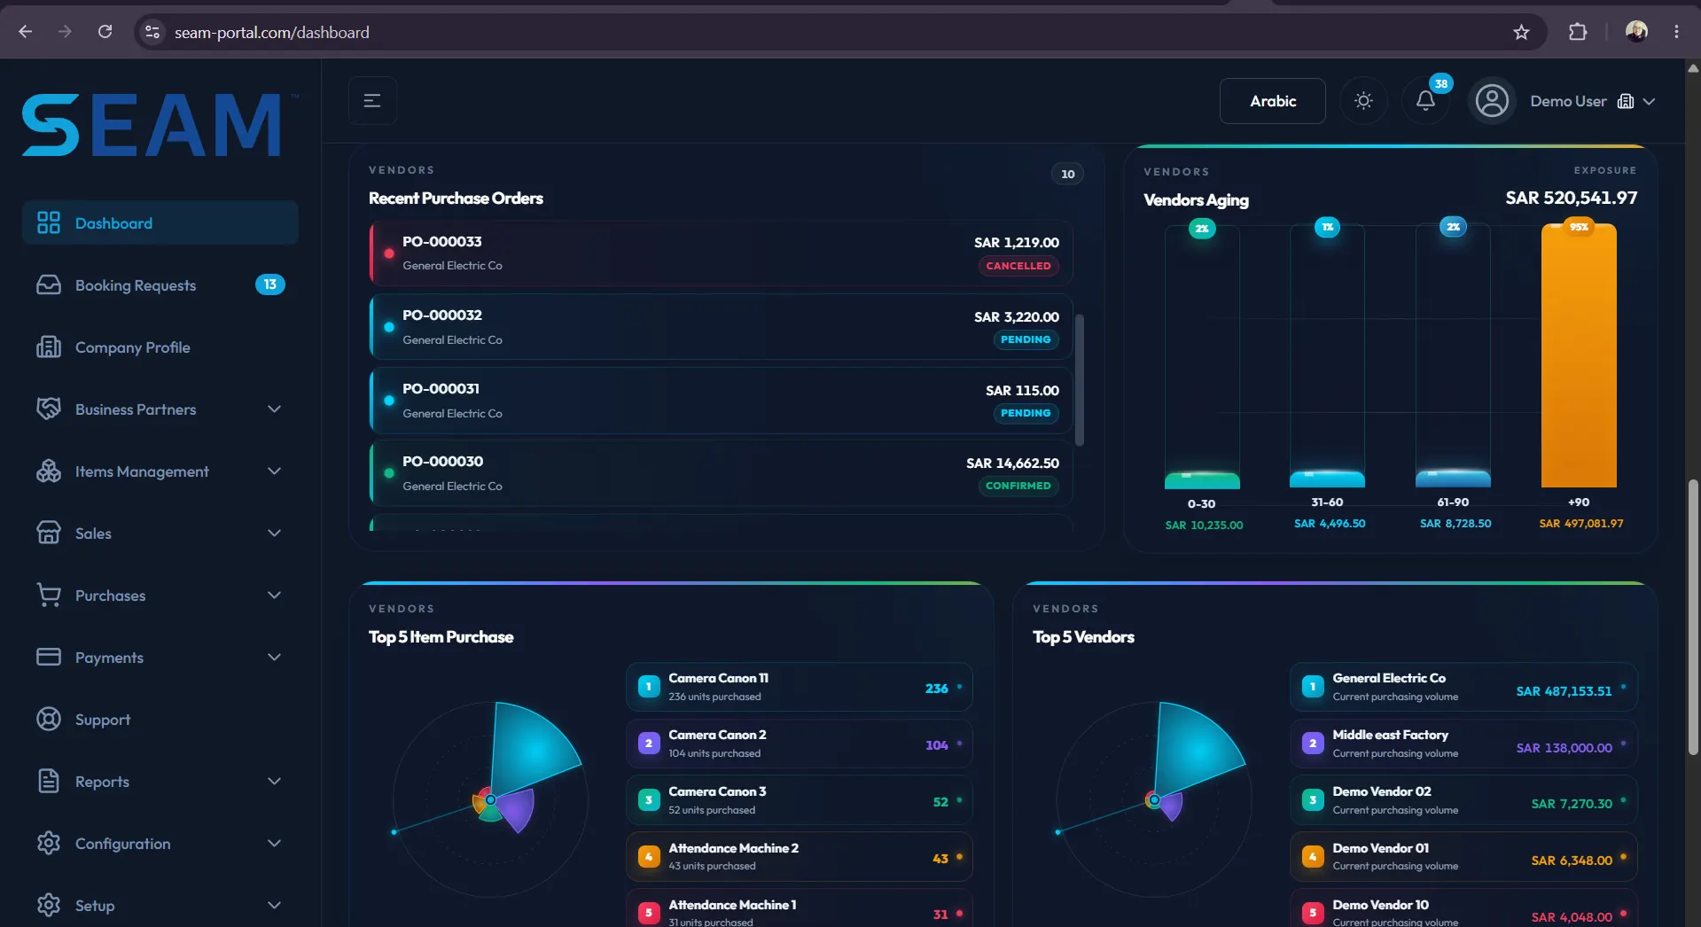Click the Booking Requests inbox icon
The width and height of the screenshot is (1701, 927).
pos(49,284)
